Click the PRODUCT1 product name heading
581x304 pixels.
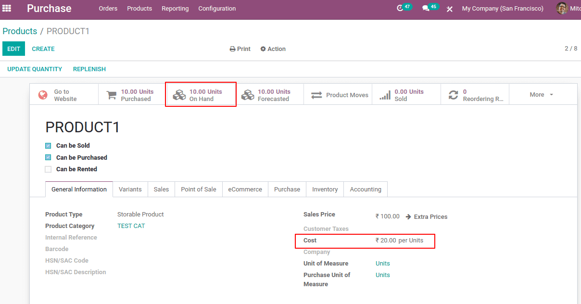click(82, 127)
